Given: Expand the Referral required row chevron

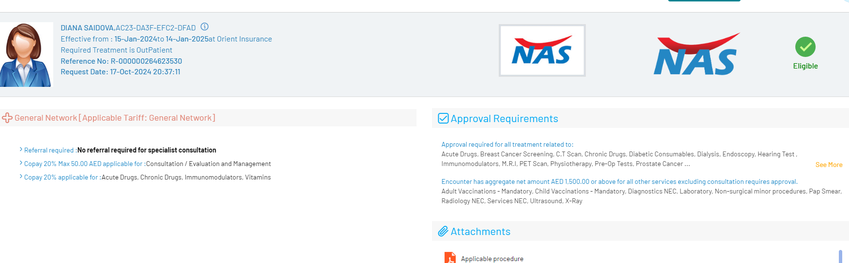Looking at the screenshot, I should point(21,150).
